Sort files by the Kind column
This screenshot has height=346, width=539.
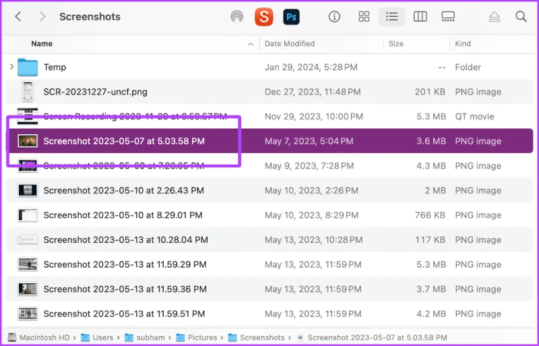tap(463, 44)
